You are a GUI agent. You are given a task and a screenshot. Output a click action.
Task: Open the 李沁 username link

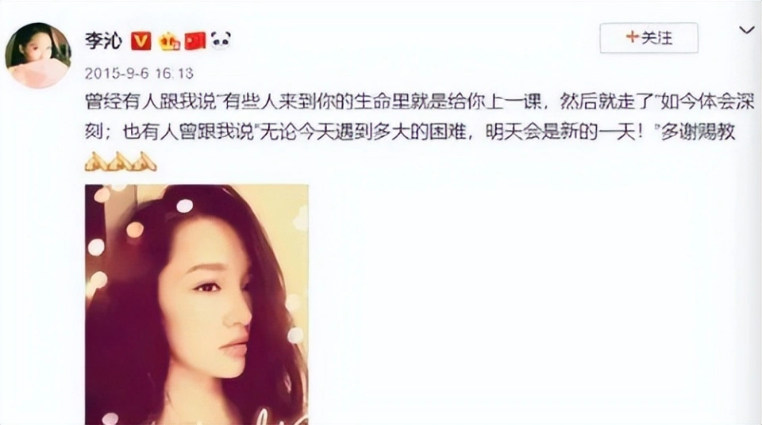coord(103,40)
